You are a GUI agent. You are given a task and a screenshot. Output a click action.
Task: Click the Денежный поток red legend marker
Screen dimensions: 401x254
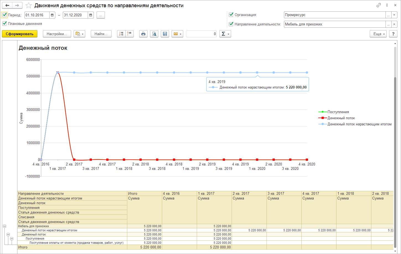(323, 118)
